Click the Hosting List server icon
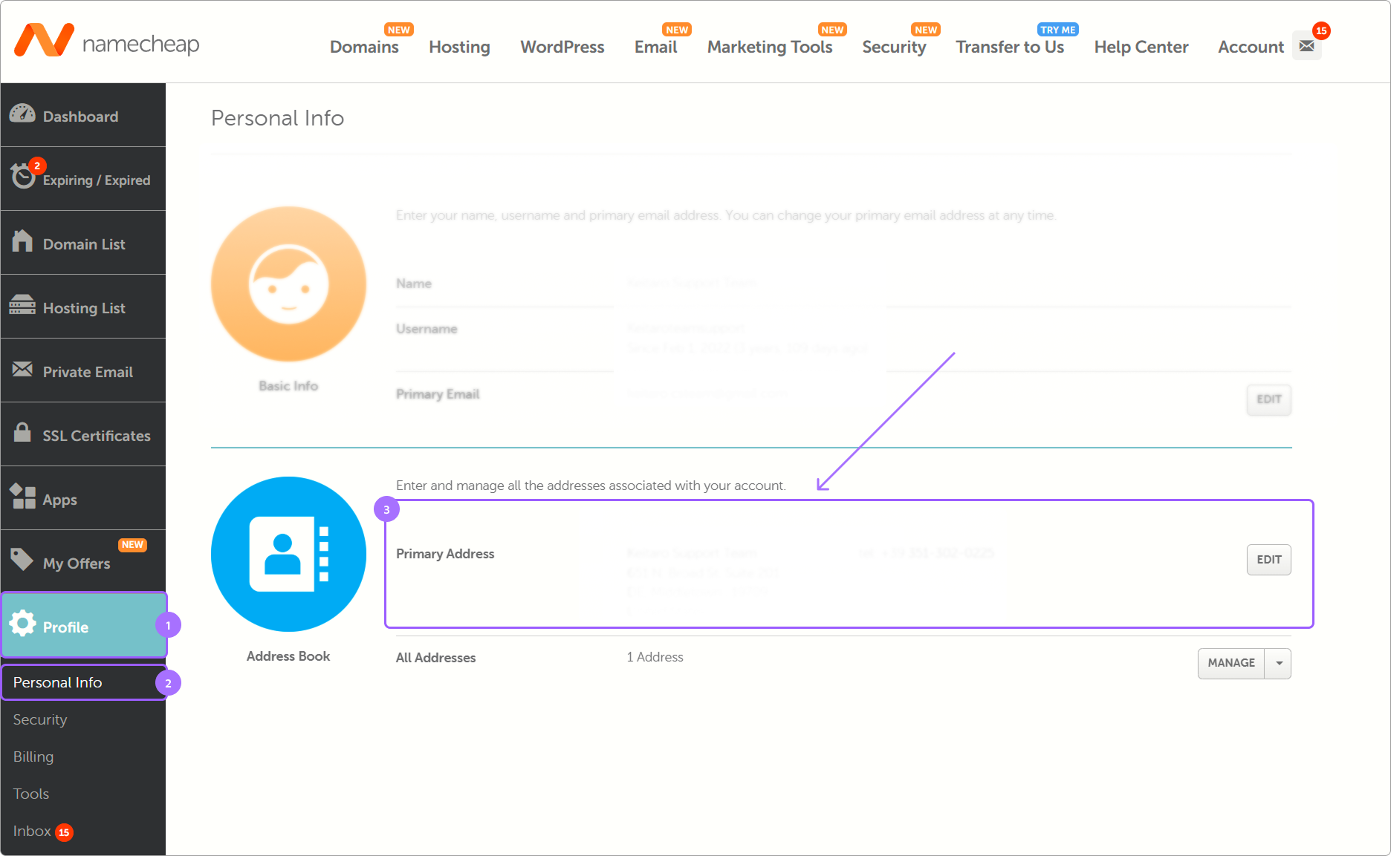Viewport: 1391px width, 856px height. pos(22,305)
